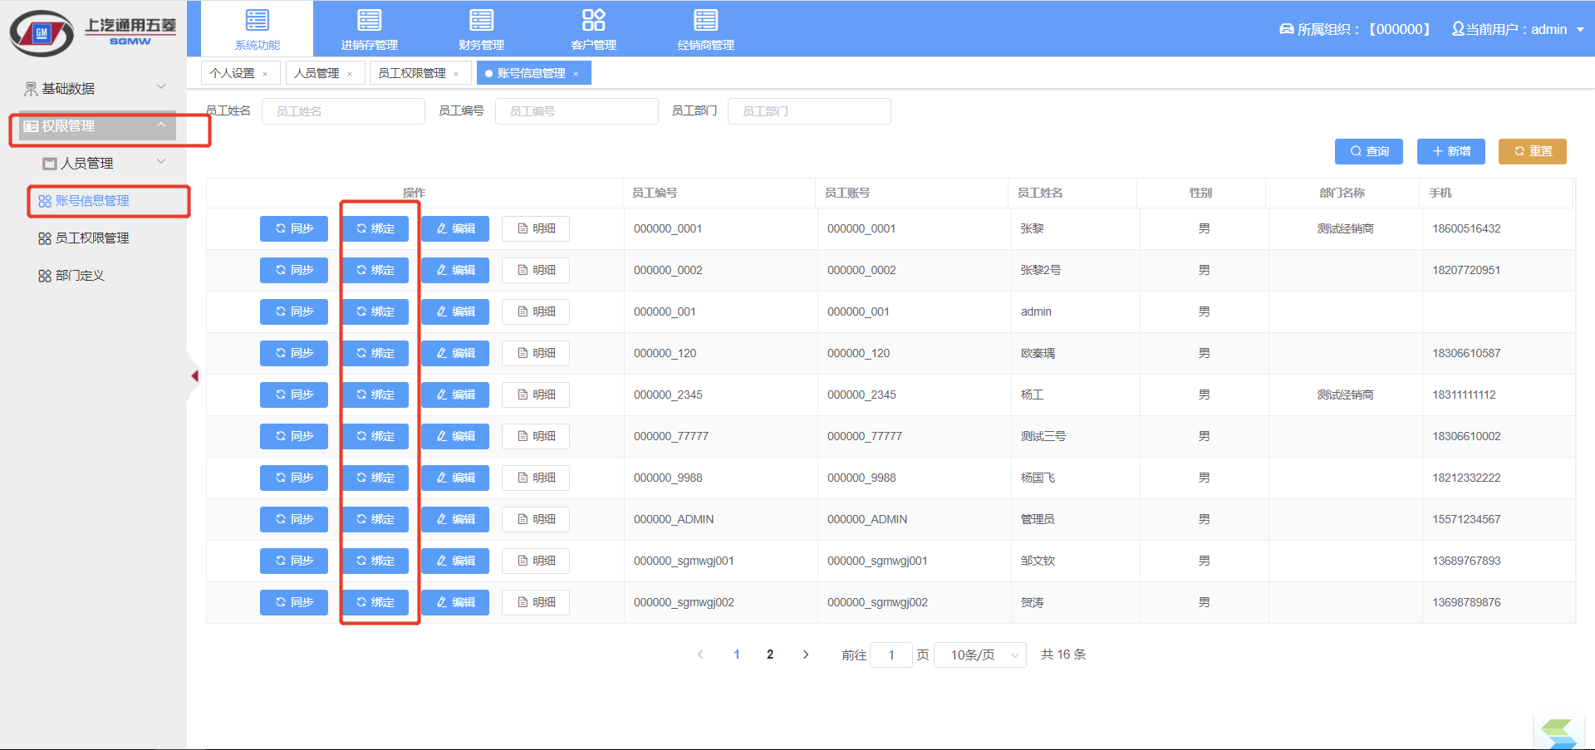
Task: Click the sidebar collapse red arrow
Action: 194,376
